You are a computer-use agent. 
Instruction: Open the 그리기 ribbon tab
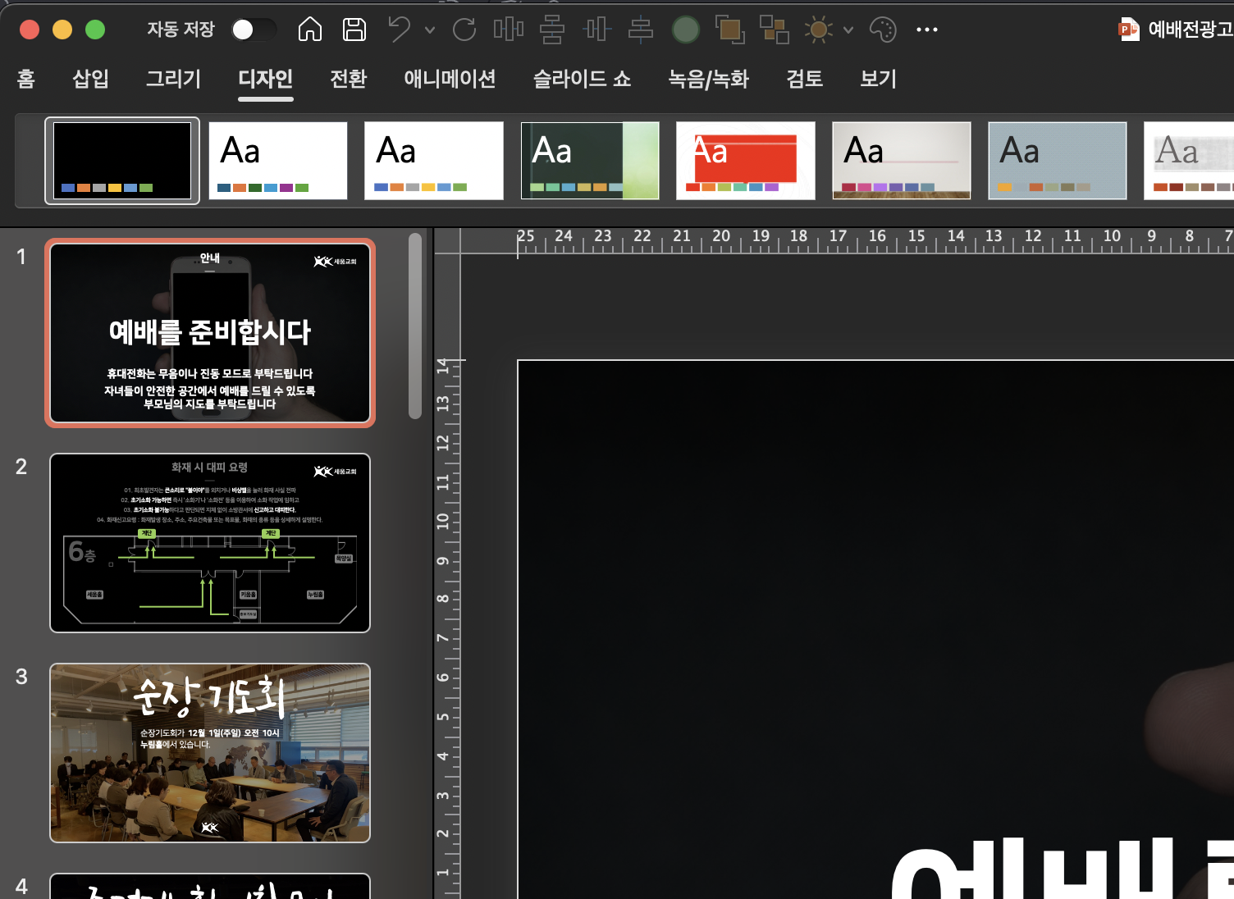(173, 79)
